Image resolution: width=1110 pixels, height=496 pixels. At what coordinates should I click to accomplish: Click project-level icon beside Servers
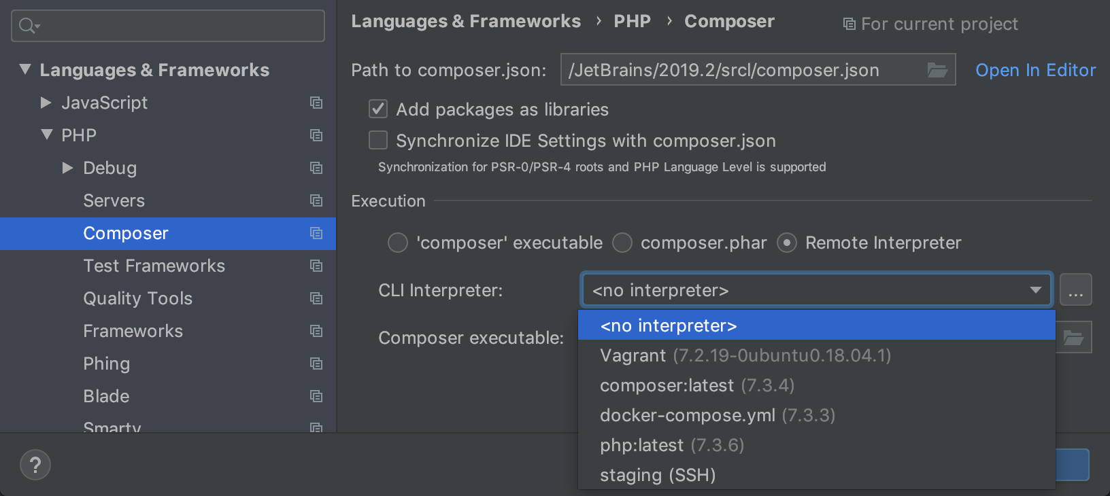click(316, 200)
